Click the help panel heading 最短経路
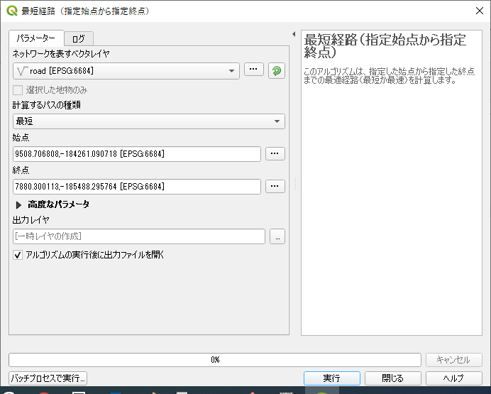This screenshot has width=491, height=394. click(385, 45)
